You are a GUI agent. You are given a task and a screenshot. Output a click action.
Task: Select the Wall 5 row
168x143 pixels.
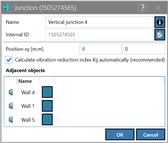click(x=84, y=119)
